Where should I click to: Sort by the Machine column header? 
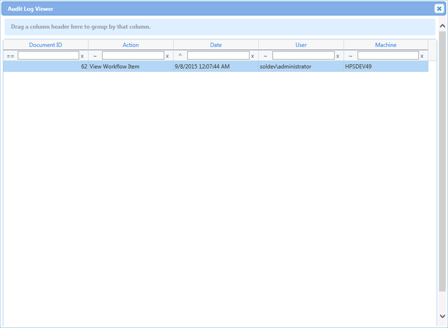386,45
